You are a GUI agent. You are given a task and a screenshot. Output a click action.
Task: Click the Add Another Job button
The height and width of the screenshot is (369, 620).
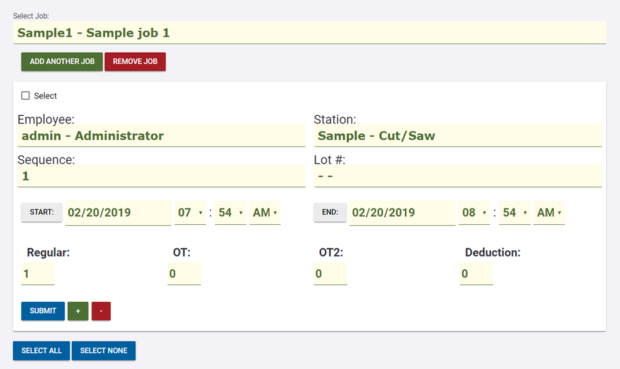(x=62, y=61)
